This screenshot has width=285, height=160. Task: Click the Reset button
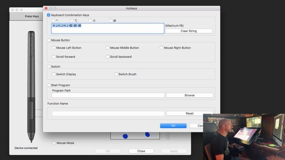[190, 113]
